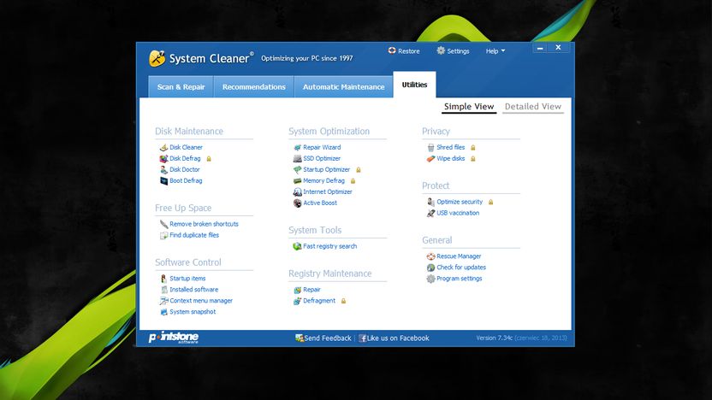Open Context menu manager link
This screenshot has height=400, width=712.
[201, 301]
